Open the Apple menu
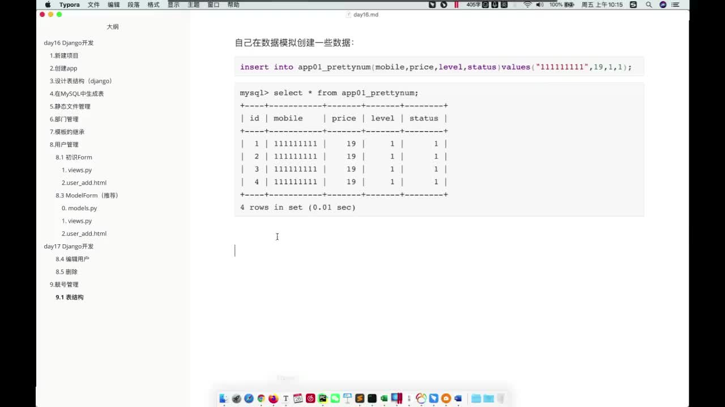The width and height of the screenshot is (725, 407). (x=48, y=5)
